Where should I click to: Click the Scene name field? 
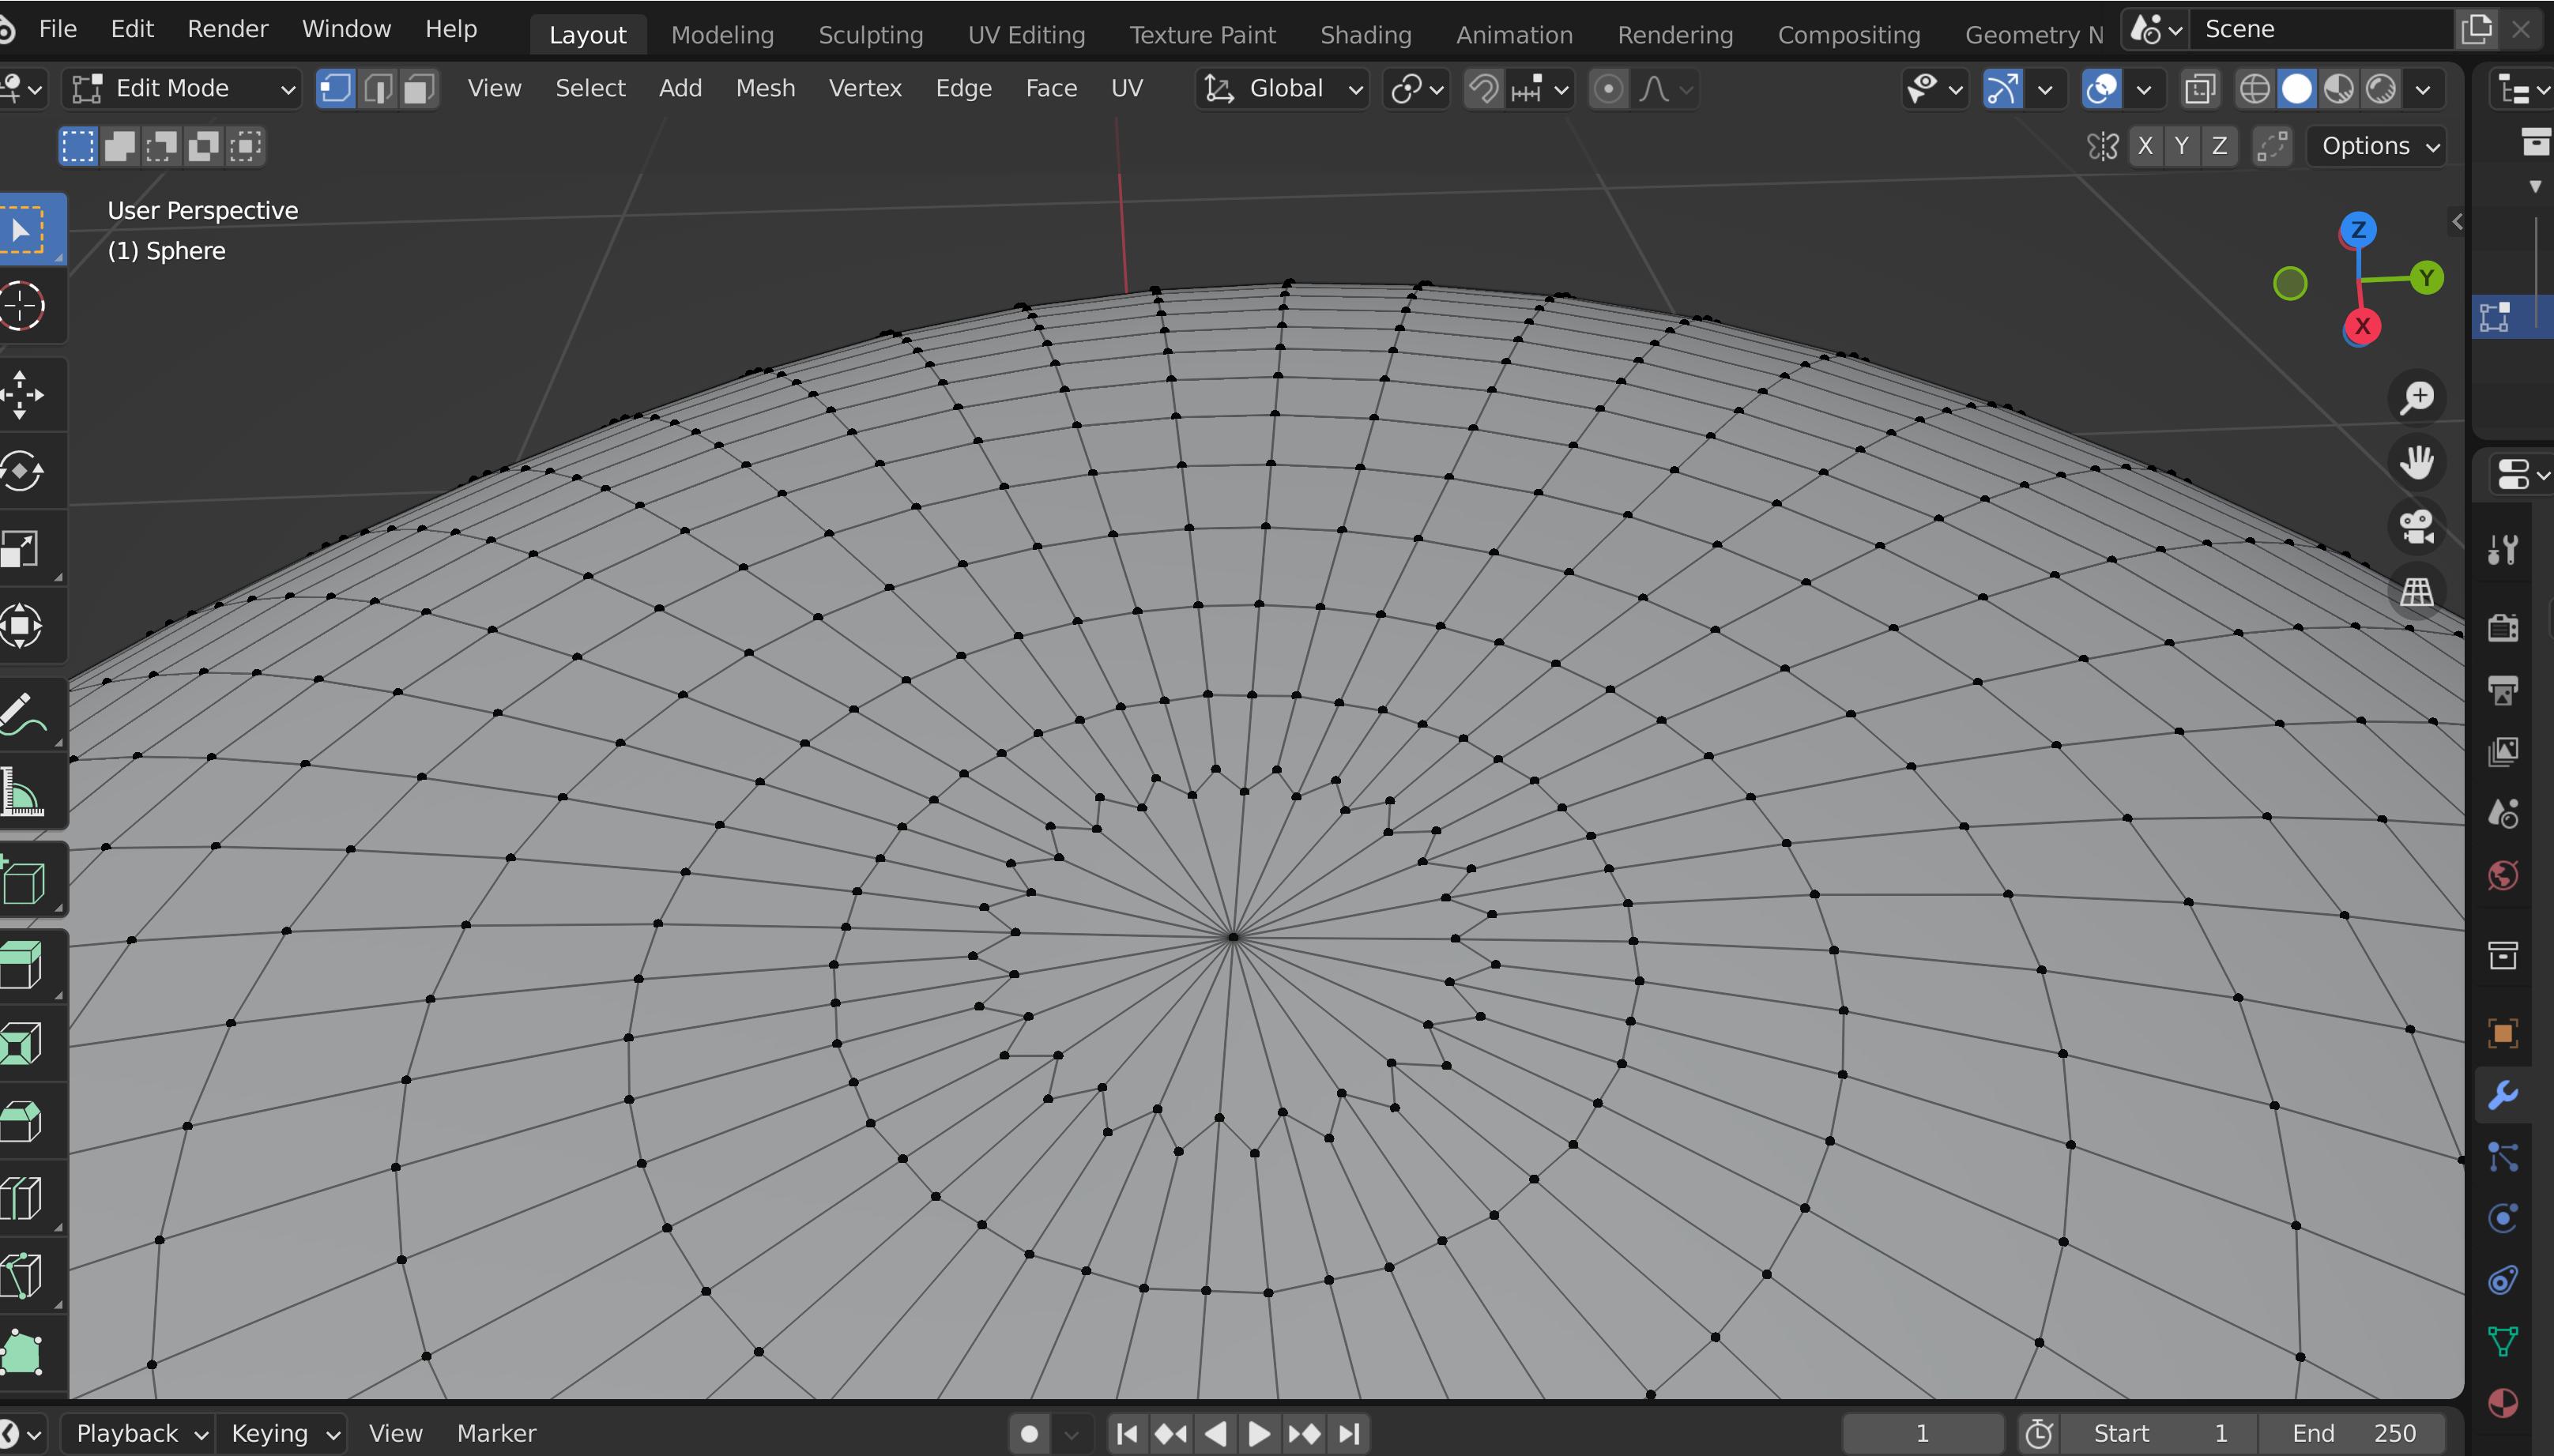[x=2320, y=29]
